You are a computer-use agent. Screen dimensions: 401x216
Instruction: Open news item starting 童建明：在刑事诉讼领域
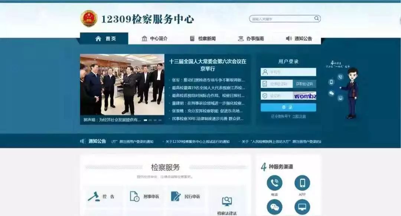pos(208,103)
